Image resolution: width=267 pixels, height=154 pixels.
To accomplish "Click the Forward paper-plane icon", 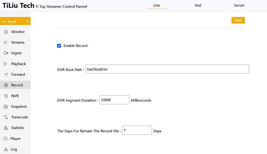I will tap(6, 74).
